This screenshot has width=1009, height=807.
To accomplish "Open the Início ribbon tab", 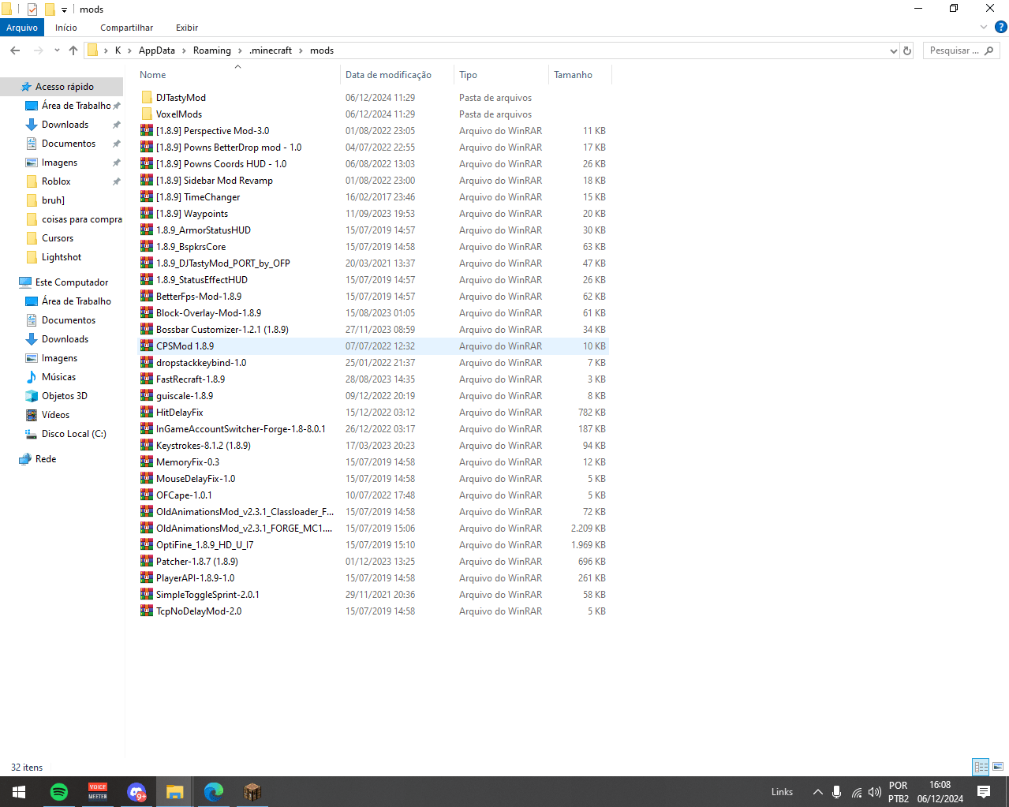I will click(66, 28).
